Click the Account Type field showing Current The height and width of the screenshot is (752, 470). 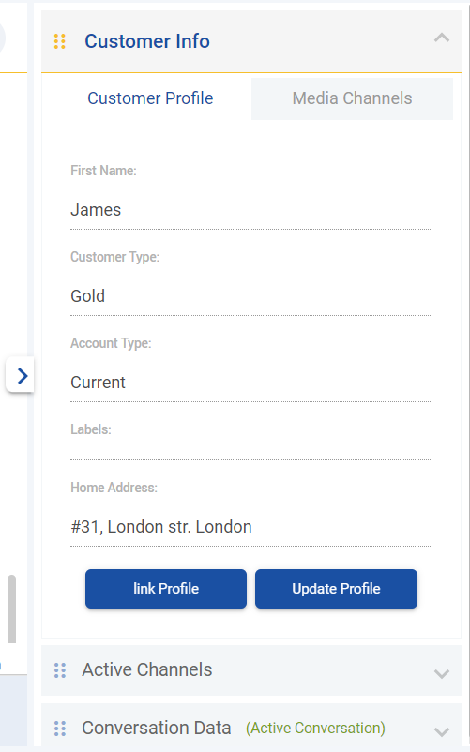pos(251,383)
